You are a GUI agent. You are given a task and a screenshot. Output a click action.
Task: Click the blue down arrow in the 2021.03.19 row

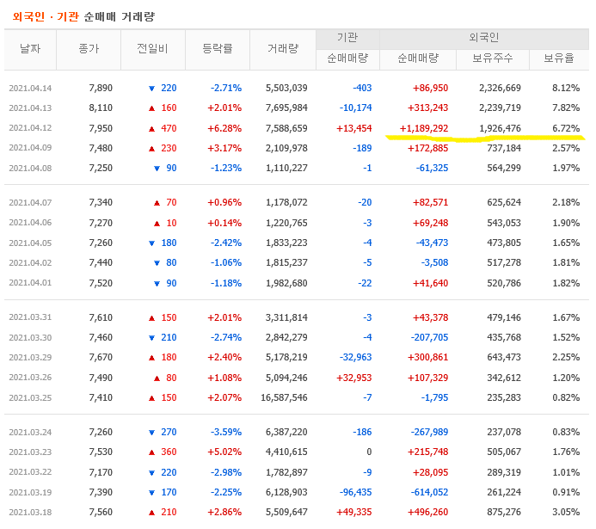coord(151,491)
